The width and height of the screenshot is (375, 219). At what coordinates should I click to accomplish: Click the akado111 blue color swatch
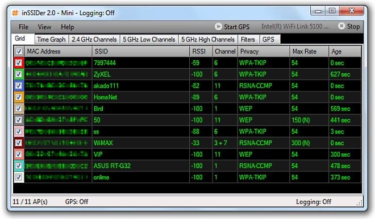(19, 86)
